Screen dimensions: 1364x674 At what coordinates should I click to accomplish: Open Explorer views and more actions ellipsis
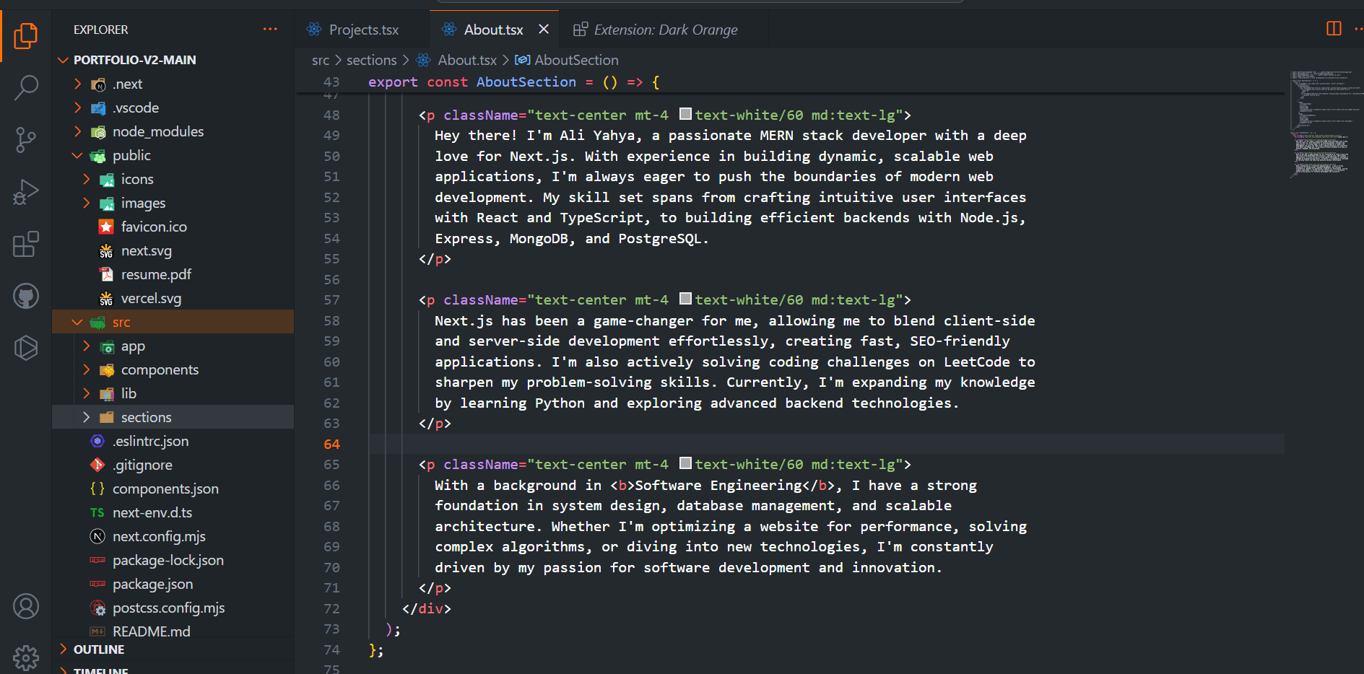(x=270, y=30)
